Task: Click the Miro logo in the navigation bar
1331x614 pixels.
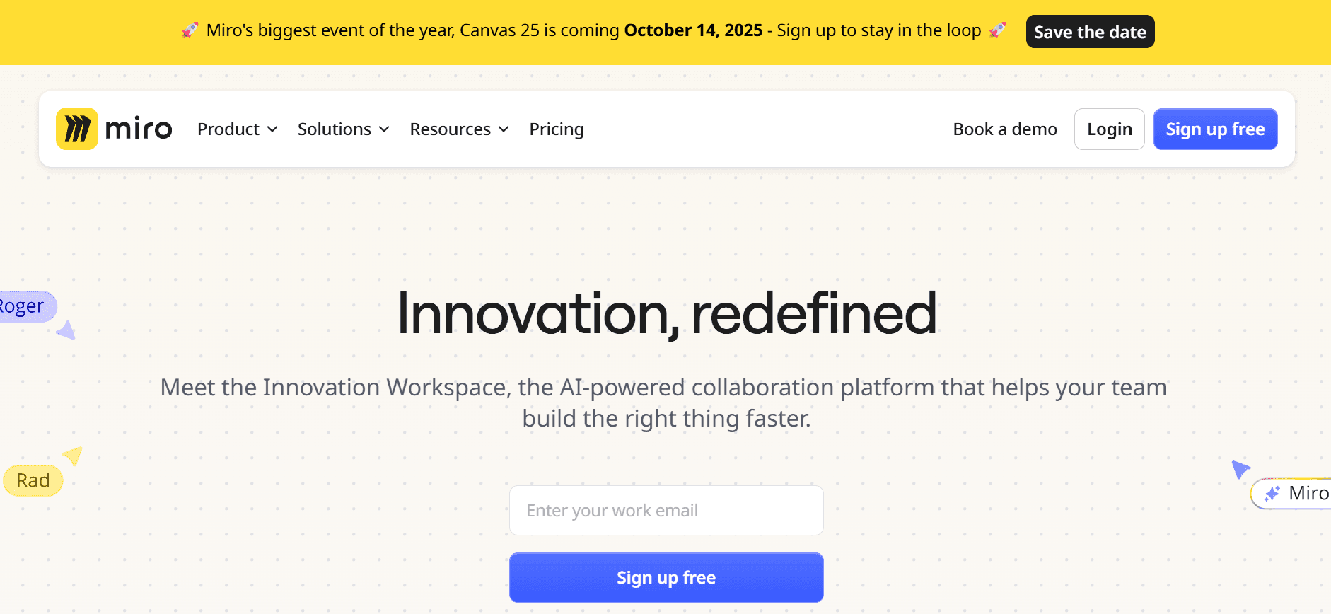Action: coord(113,129)
